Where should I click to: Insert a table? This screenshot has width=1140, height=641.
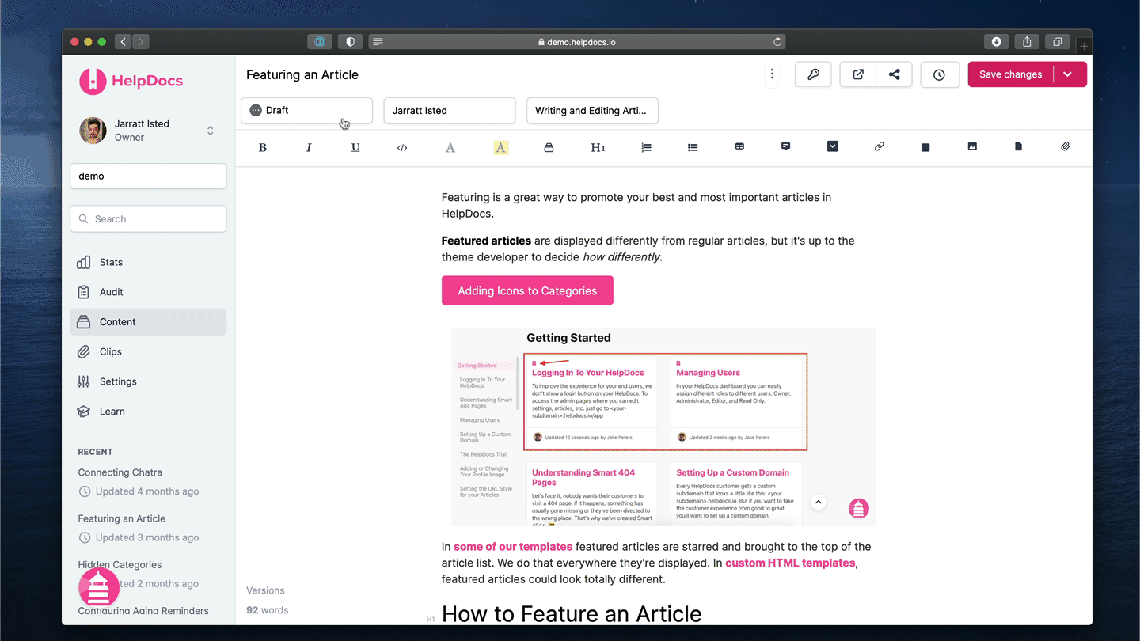coord(739,146)
